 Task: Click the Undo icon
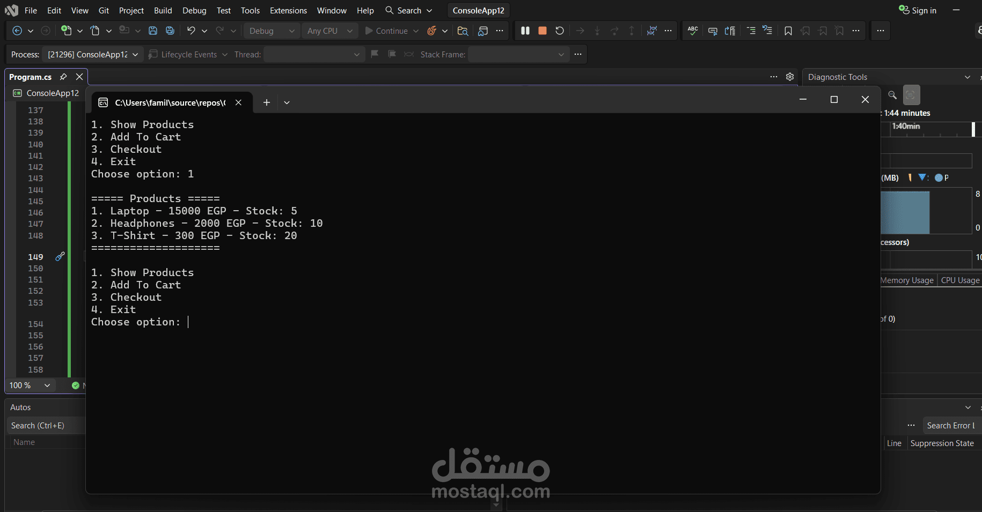tap(191, 31)
